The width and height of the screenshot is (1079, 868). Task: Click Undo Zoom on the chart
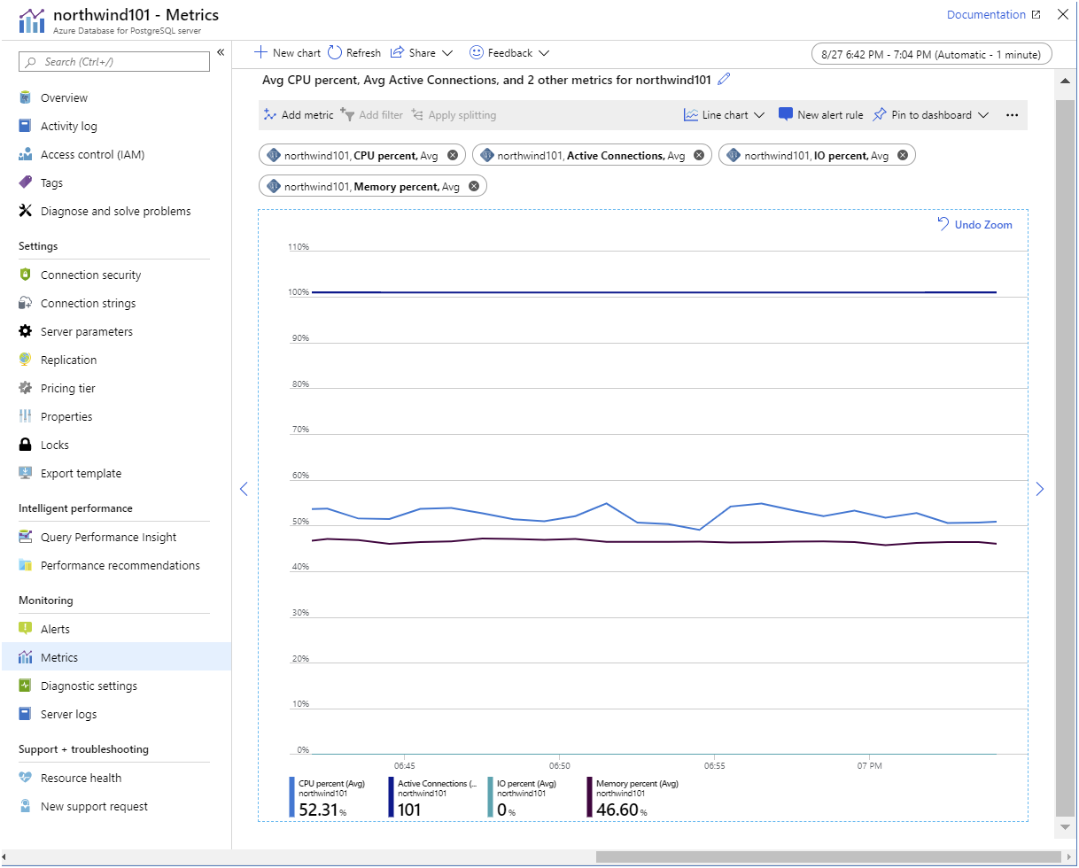coord(974,225)
